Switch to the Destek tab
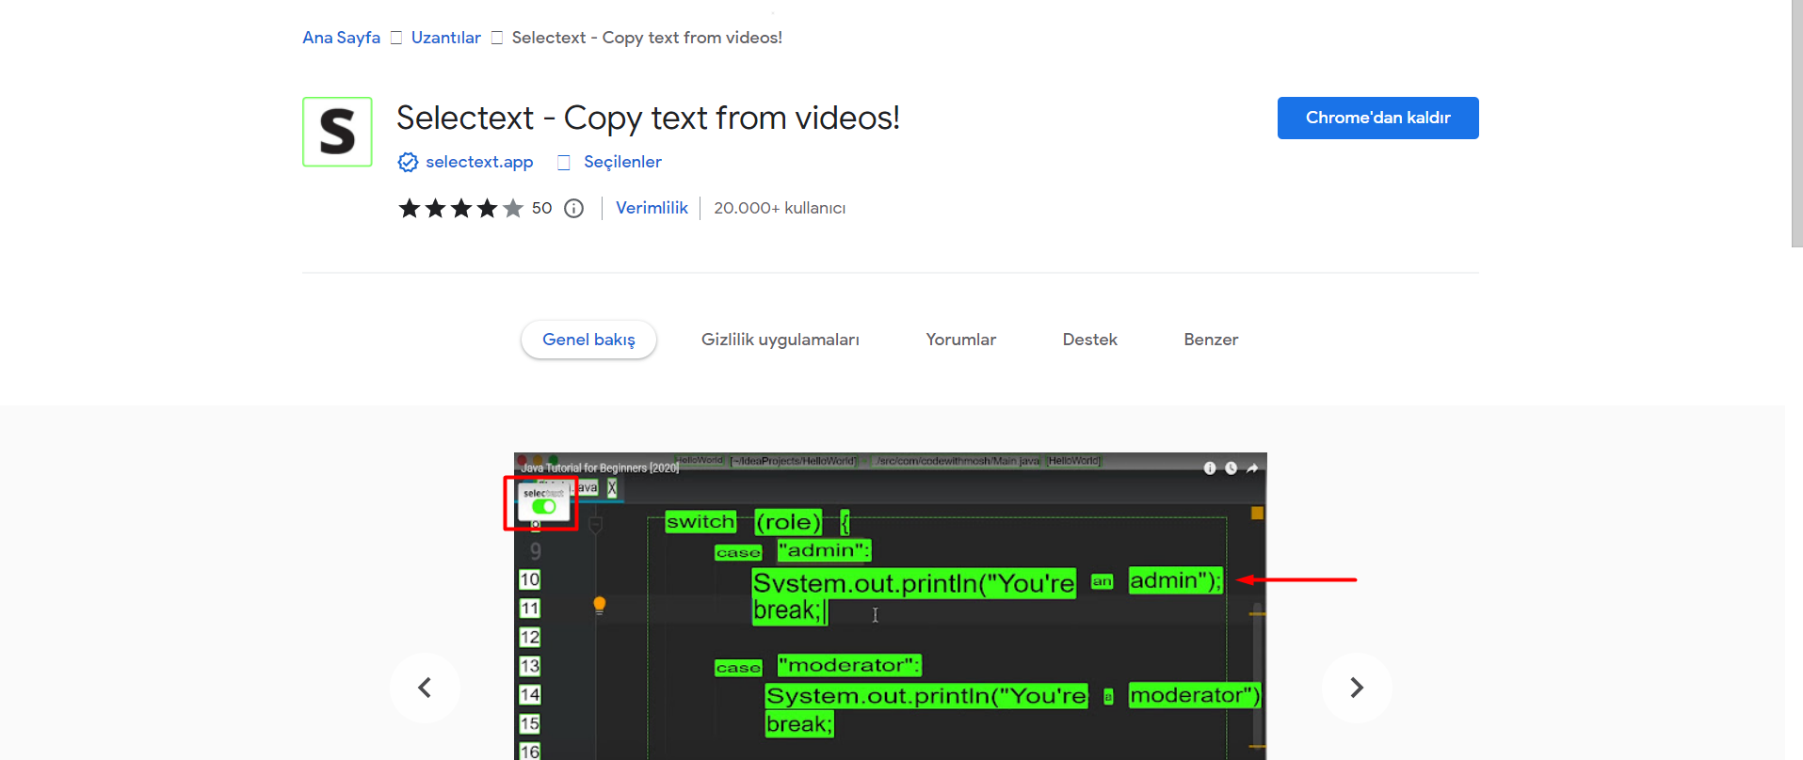 (1089, 340)
